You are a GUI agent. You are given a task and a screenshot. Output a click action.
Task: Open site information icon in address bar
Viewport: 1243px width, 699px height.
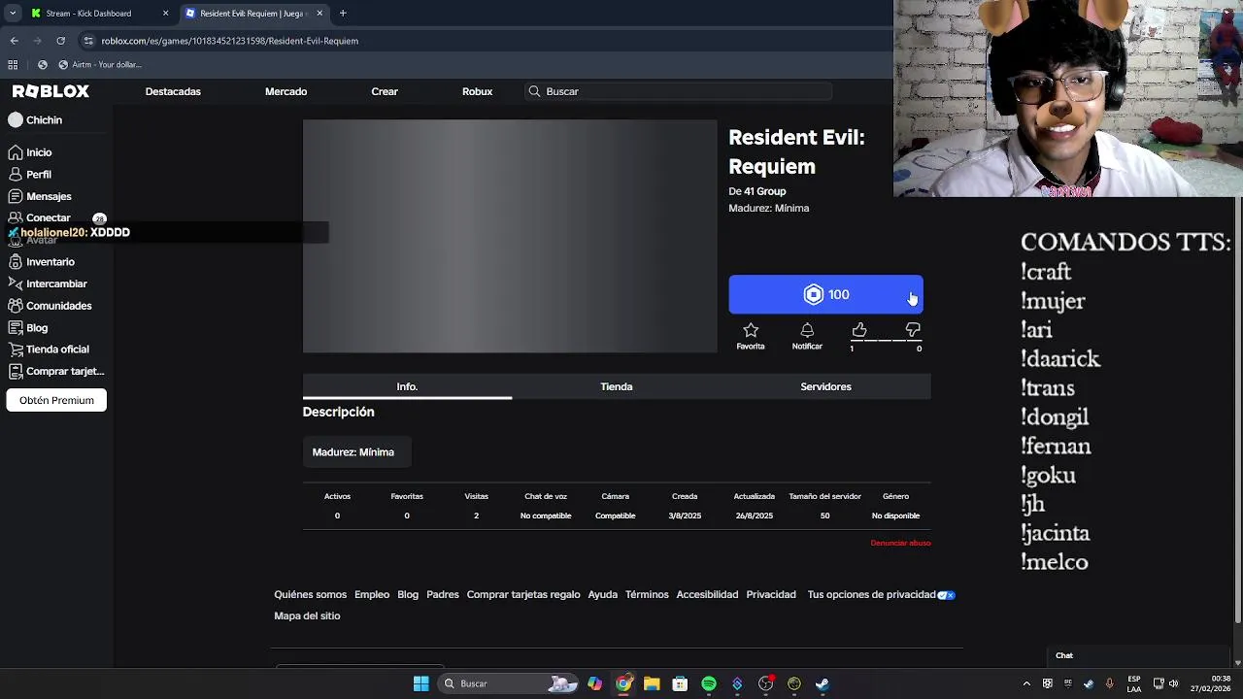tap(88, 41)
